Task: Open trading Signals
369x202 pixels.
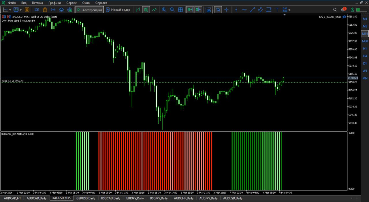Action: click(x=53, y=10)
